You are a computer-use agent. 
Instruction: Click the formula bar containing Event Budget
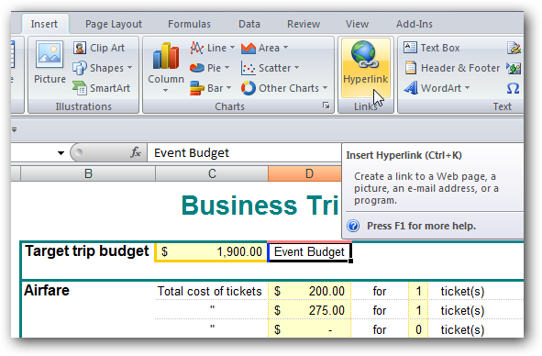point(244,152)
